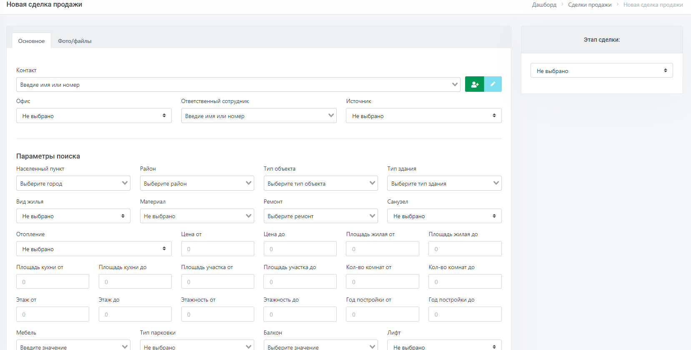Focus the Площадь участка от field
This screenshot has height=350, width=691.
(x=218, y=282)
